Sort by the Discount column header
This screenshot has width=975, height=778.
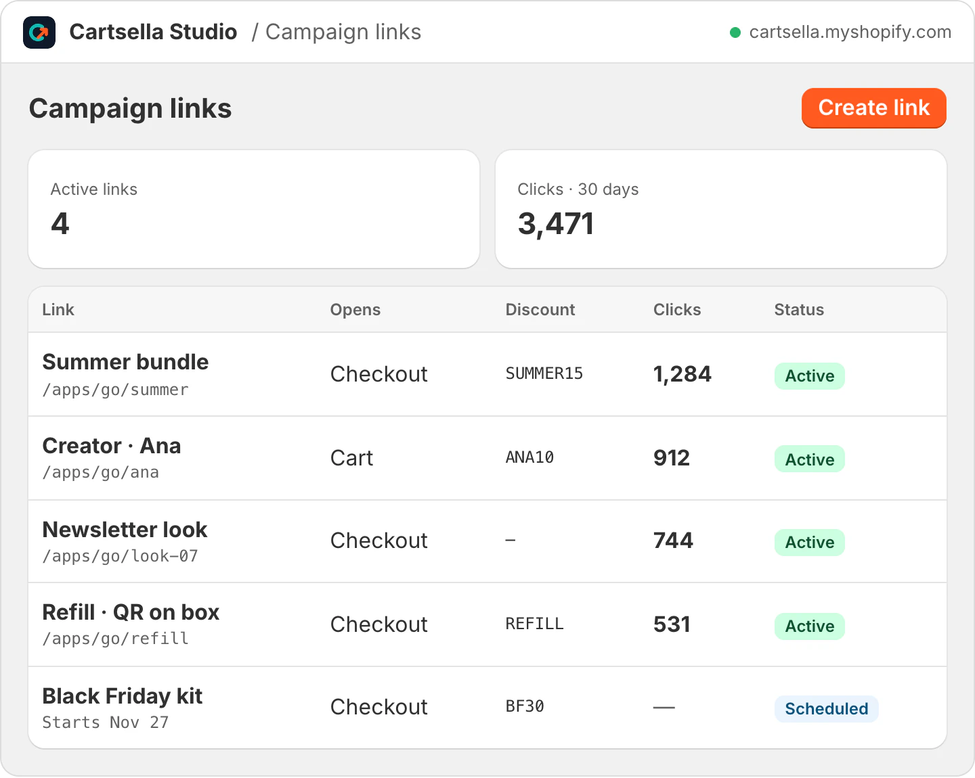pos(540,310)
